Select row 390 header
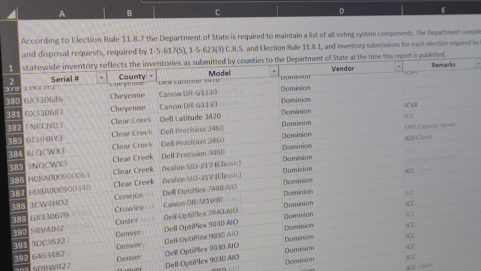Image resolution: width=481 pixels, height=271 pixels. coord(20,232)
